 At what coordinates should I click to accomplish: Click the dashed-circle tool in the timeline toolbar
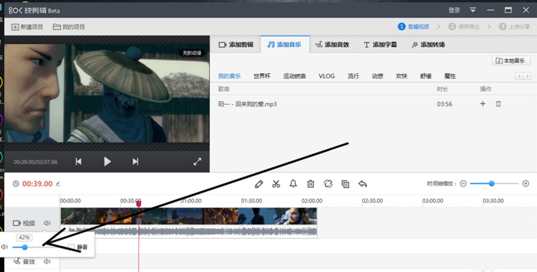328,184
